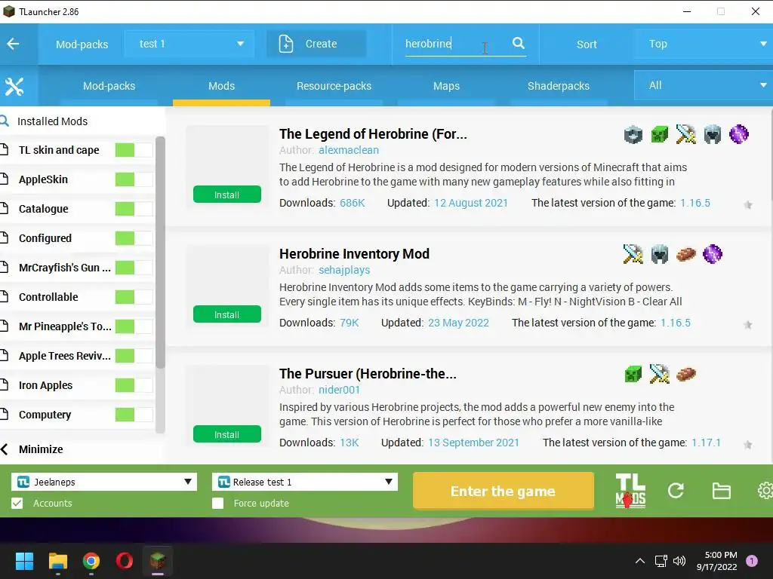Show hidden system tray icons chevron
The width and height of the screenshot is (773, 579).
click(x=640, y=561)
